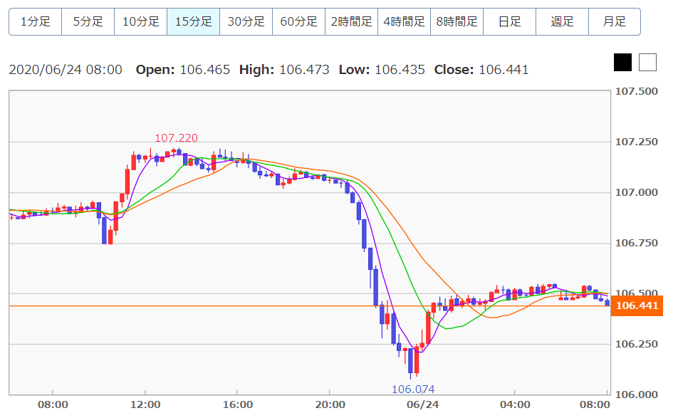Click the 106.000 price axis label
678x418 pixels.
637,395
